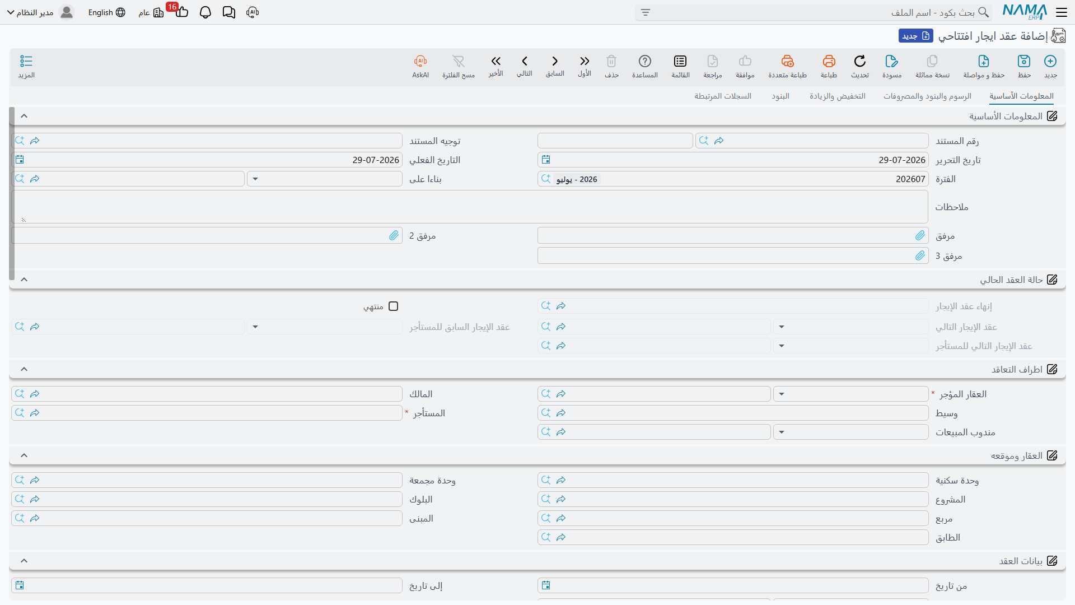Click open-link arrow in وسيط field
This screenshot has width=1075, height=605.
point(561,413)
